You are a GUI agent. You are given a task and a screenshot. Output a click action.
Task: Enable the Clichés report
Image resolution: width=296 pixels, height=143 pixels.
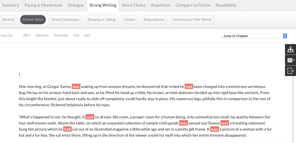(129, 20)
